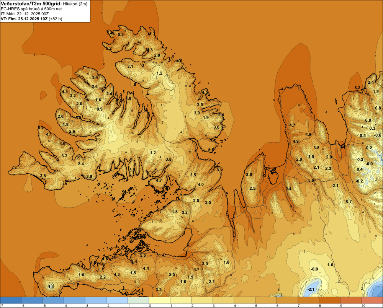Click the bold temperature value "3.4"

95,77
